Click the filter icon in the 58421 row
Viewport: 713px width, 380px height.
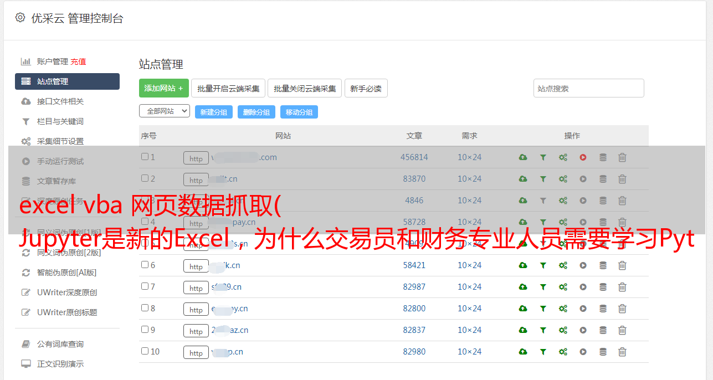click(543, 265)
